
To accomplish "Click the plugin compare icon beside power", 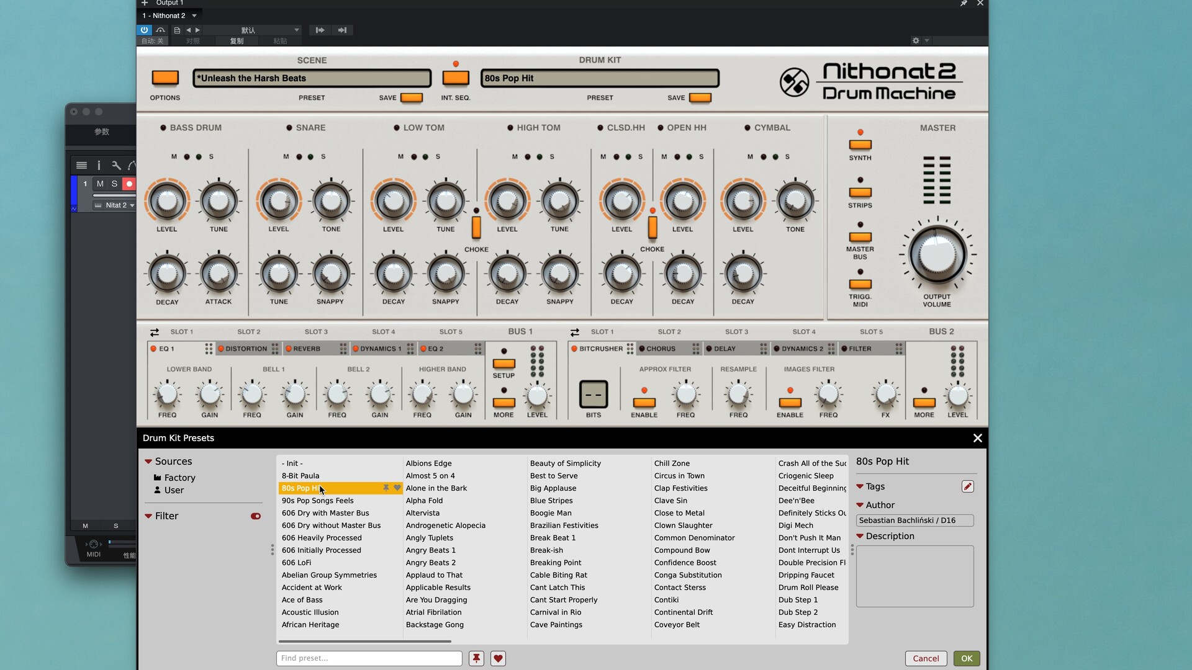I will coord(161,30).
